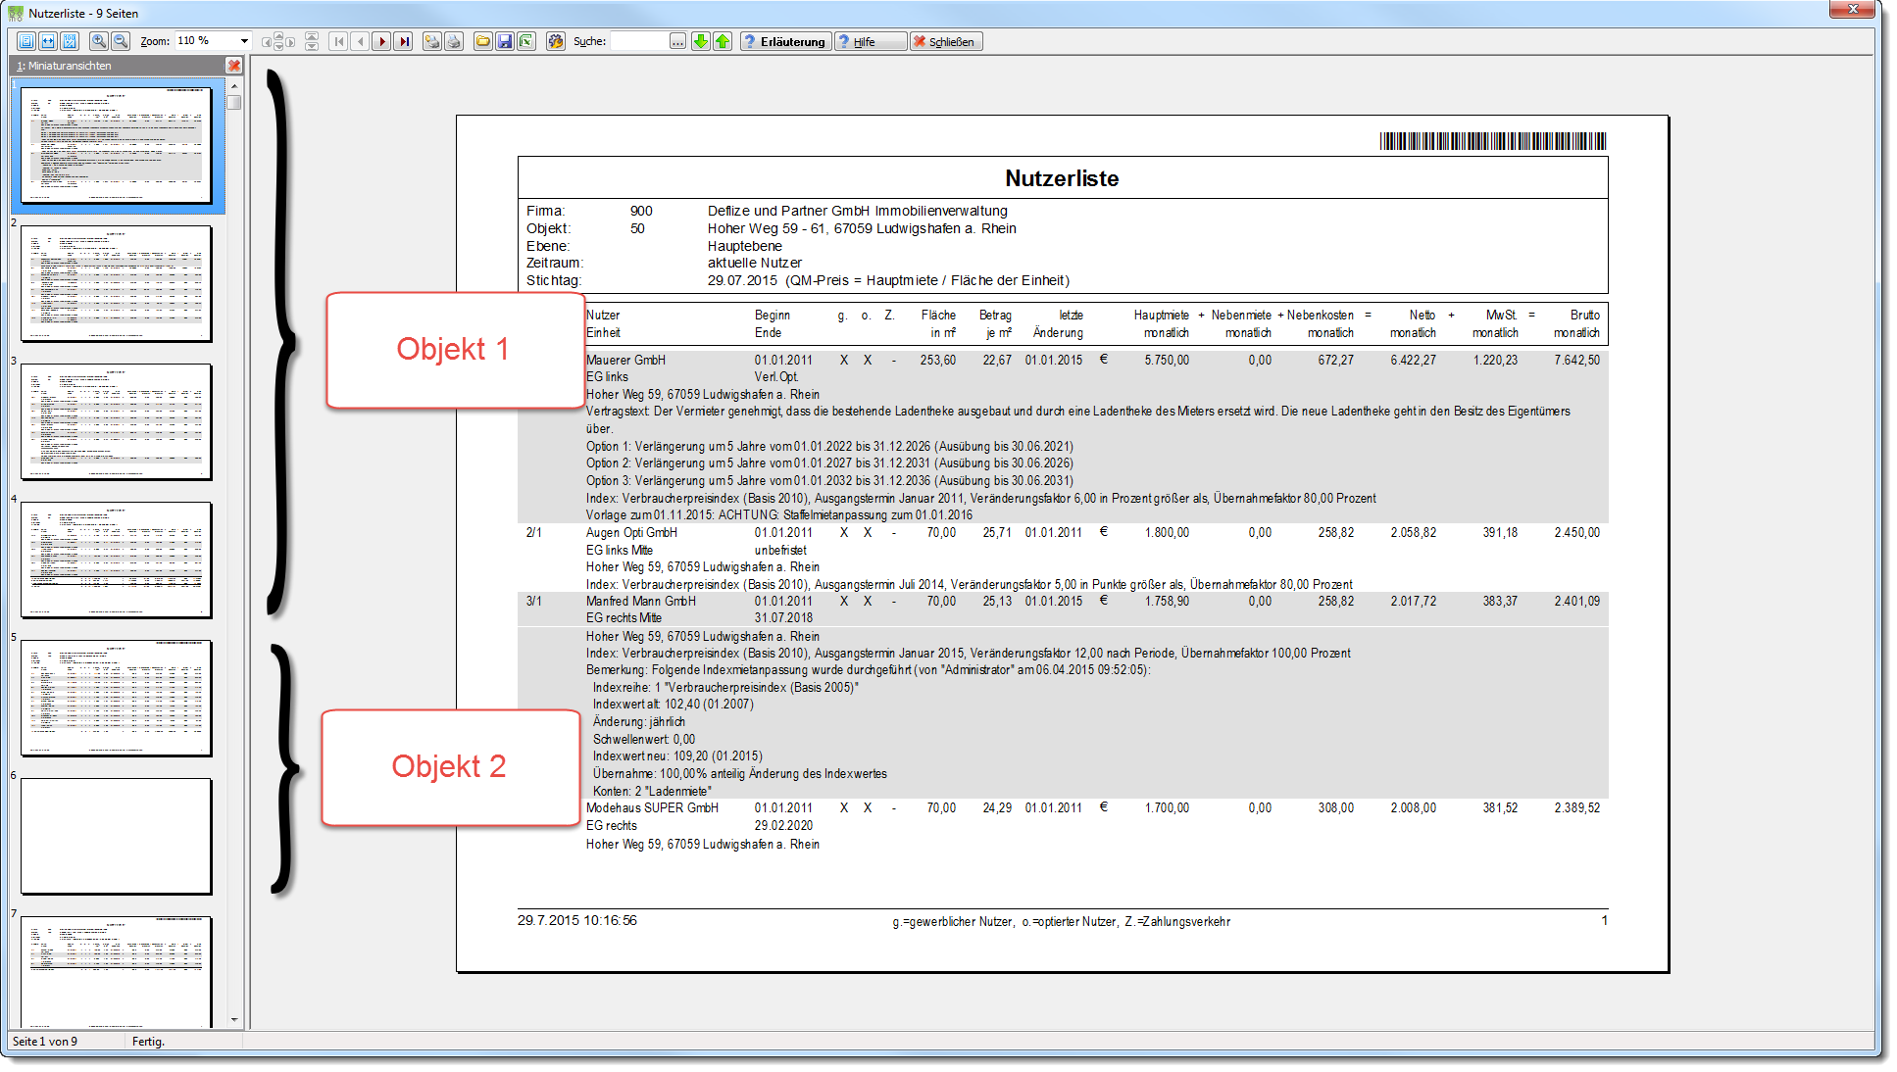
Task: Click the tenant name 'Modehaus SUPER GmbH'
Action: [x=652, y=808]
